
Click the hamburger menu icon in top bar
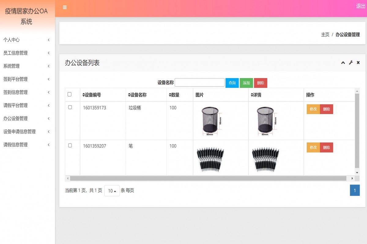65,7
